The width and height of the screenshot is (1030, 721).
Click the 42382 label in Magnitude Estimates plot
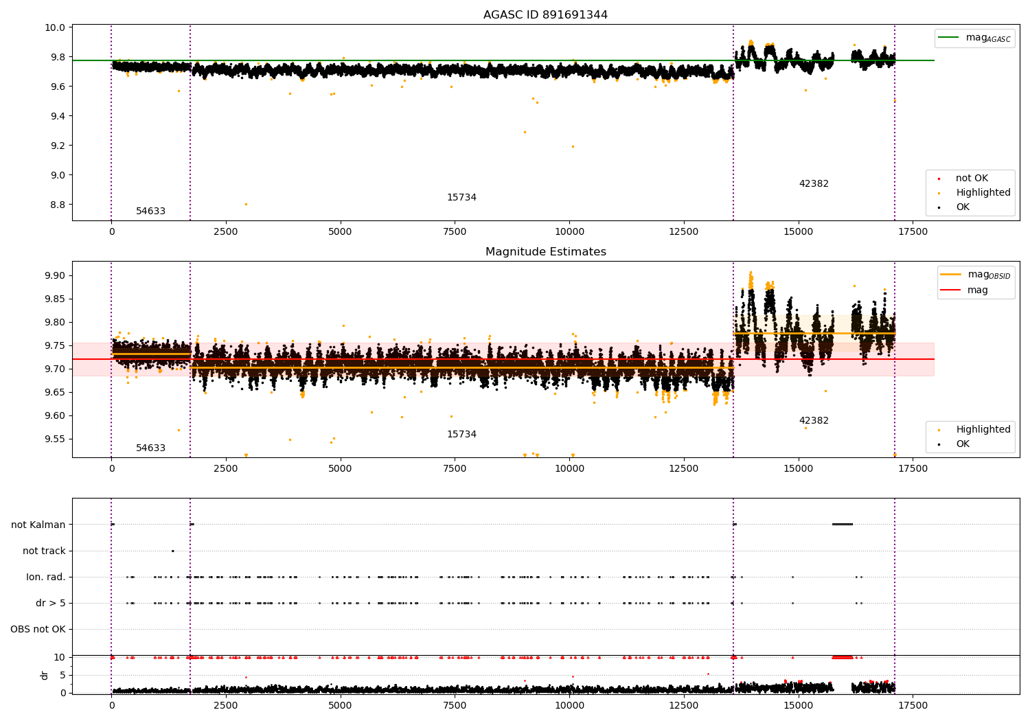(814, 421)
